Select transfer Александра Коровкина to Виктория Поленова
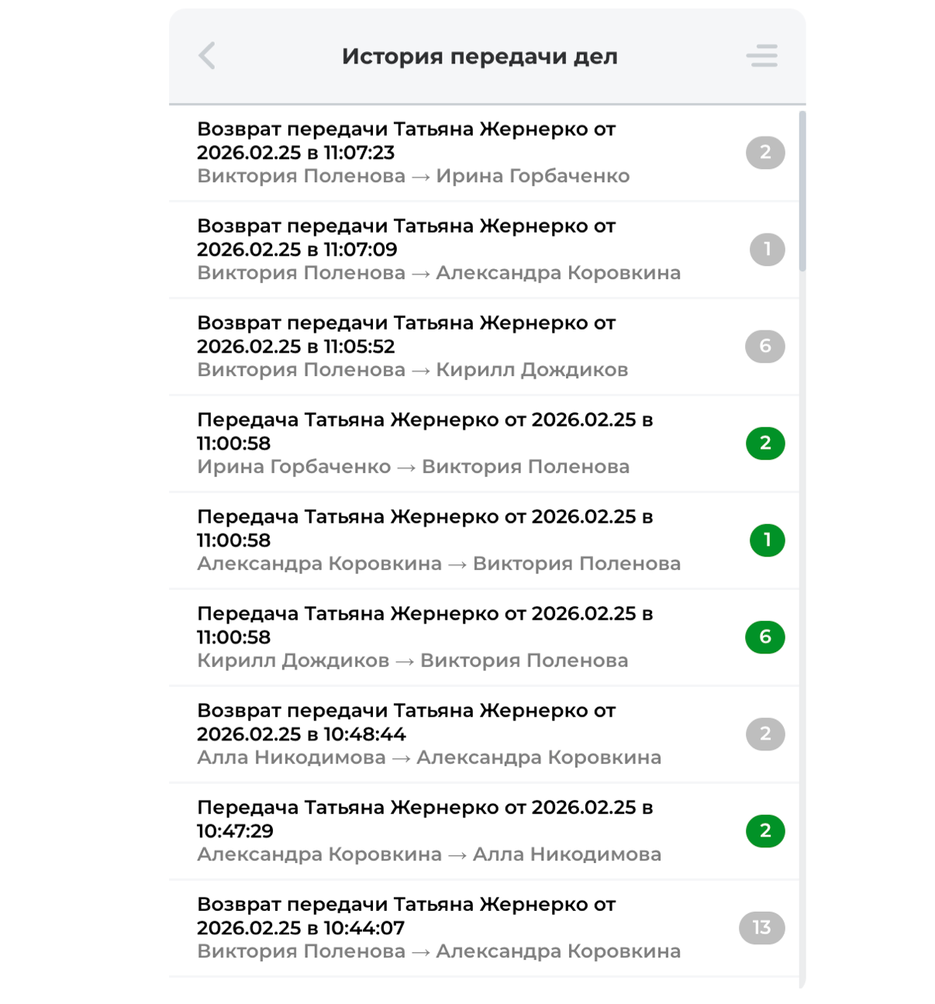935x1004 pixels. (x=434, y=540)
